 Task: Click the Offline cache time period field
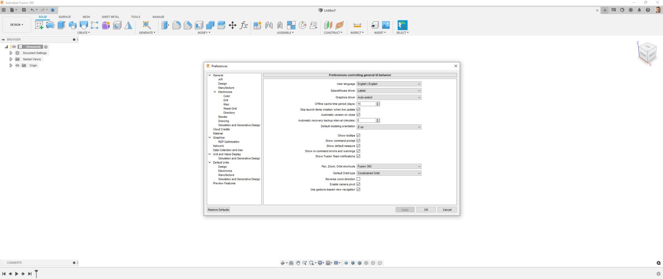[366, 104]
